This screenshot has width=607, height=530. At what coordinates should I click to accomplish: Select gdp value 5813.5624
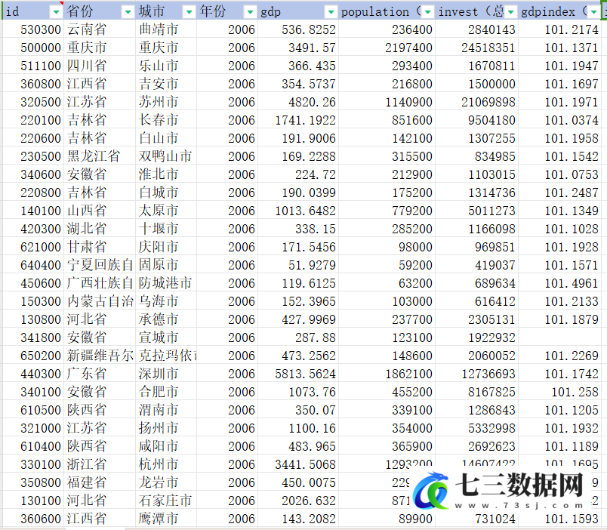click(x=298, y=374)
